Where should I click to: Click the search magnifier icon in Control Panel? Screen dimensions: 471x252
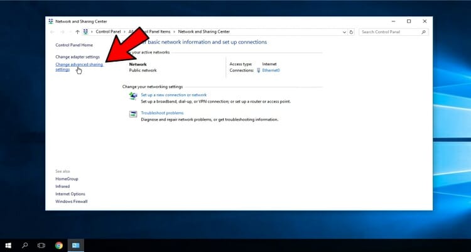(x=425, y=31)
